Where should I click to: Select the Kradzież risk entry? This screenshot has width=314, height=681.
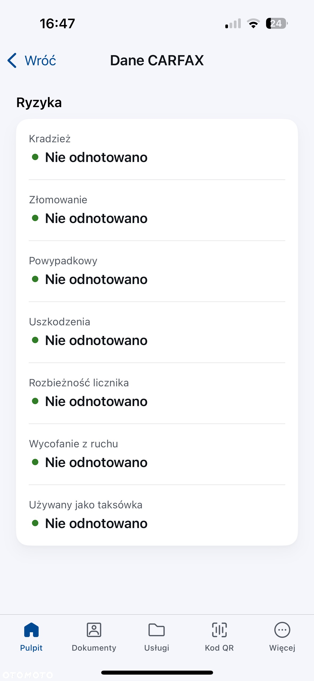click(x=157, y=149)
